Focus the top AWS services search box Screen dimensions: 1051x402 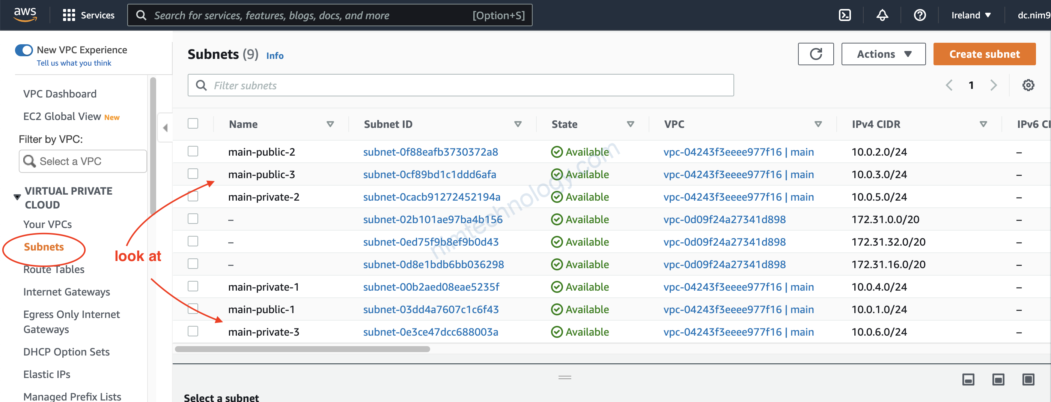click(x=330, y=15)
